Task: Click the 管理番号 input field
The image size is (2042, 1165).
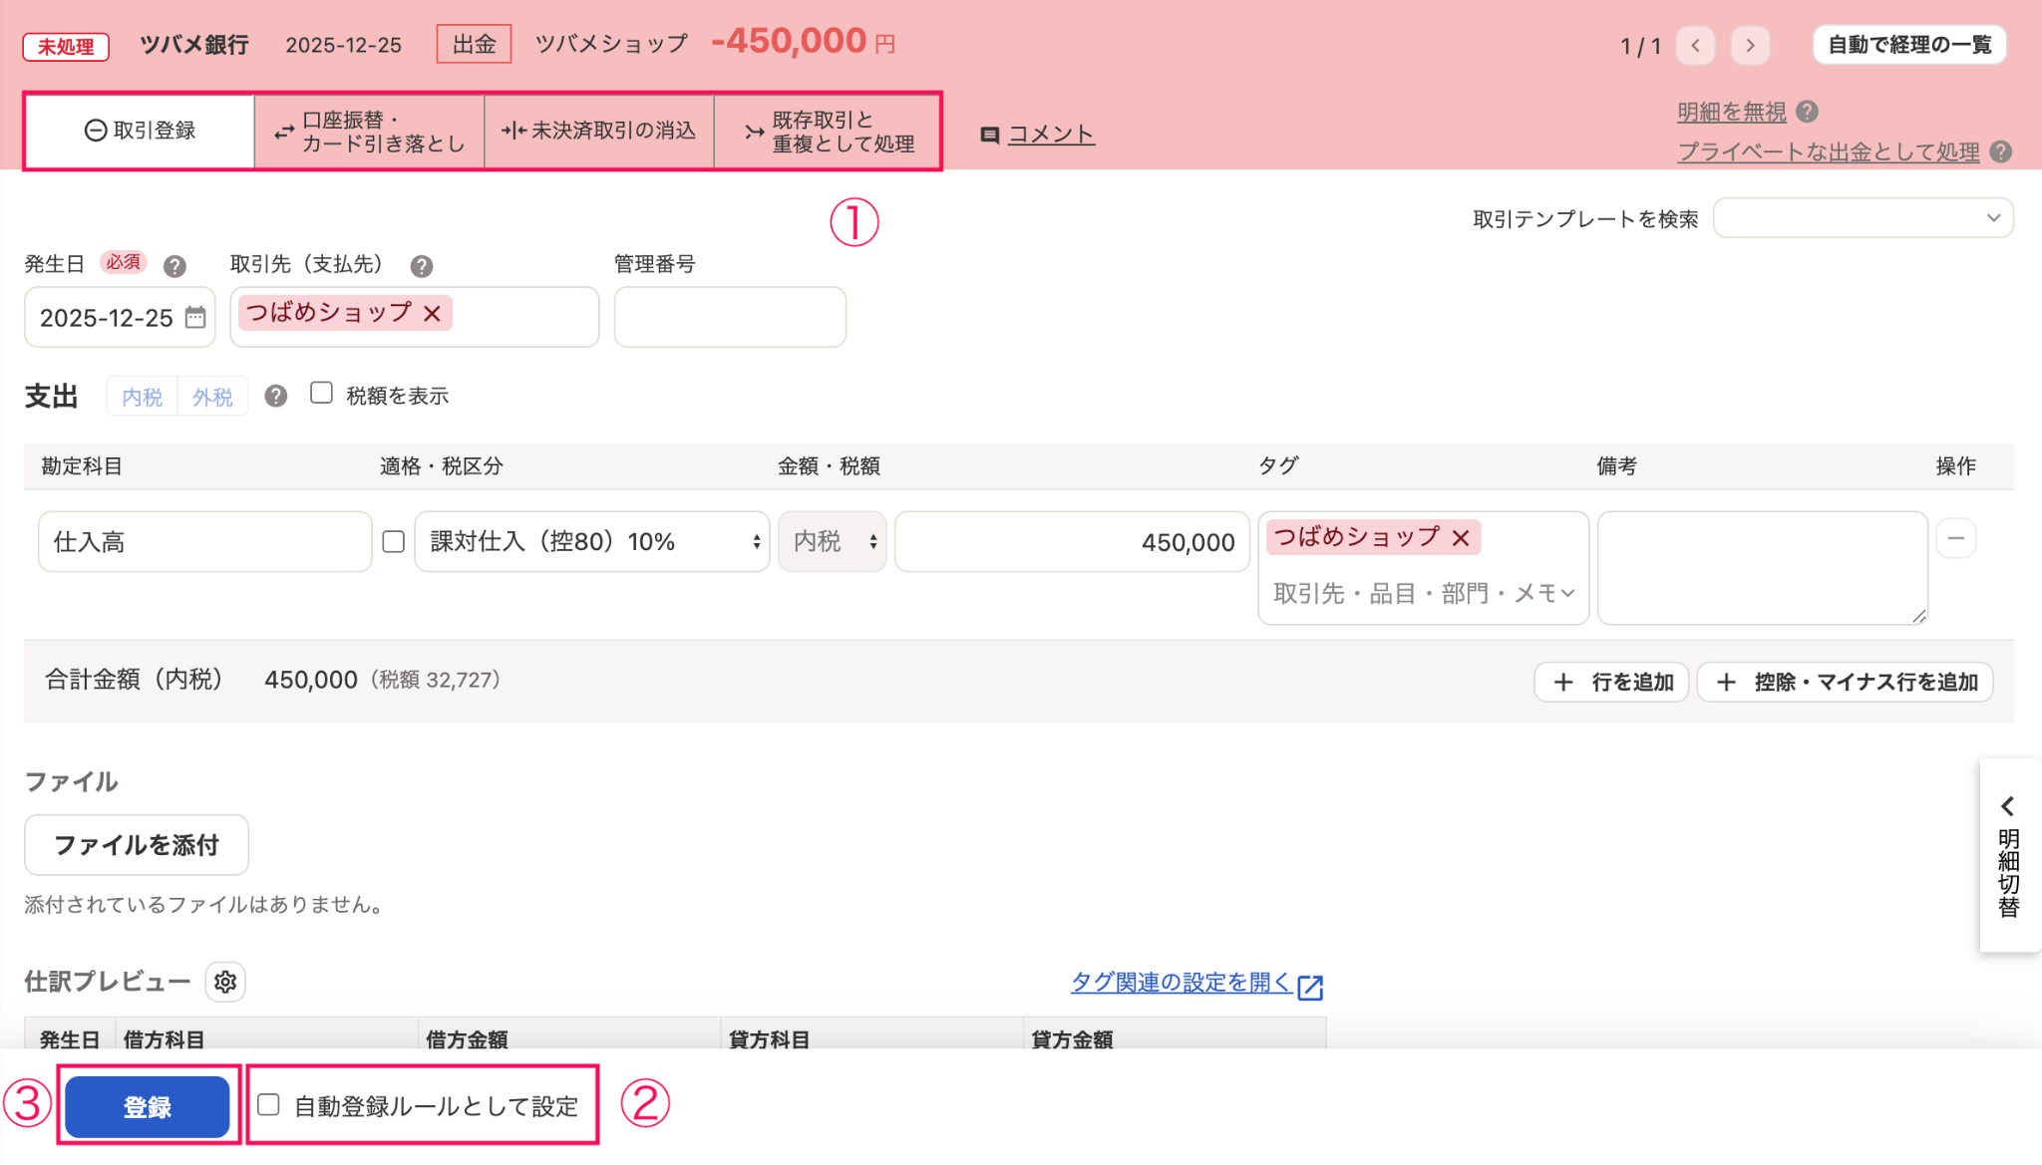Action: click(730, 317)
